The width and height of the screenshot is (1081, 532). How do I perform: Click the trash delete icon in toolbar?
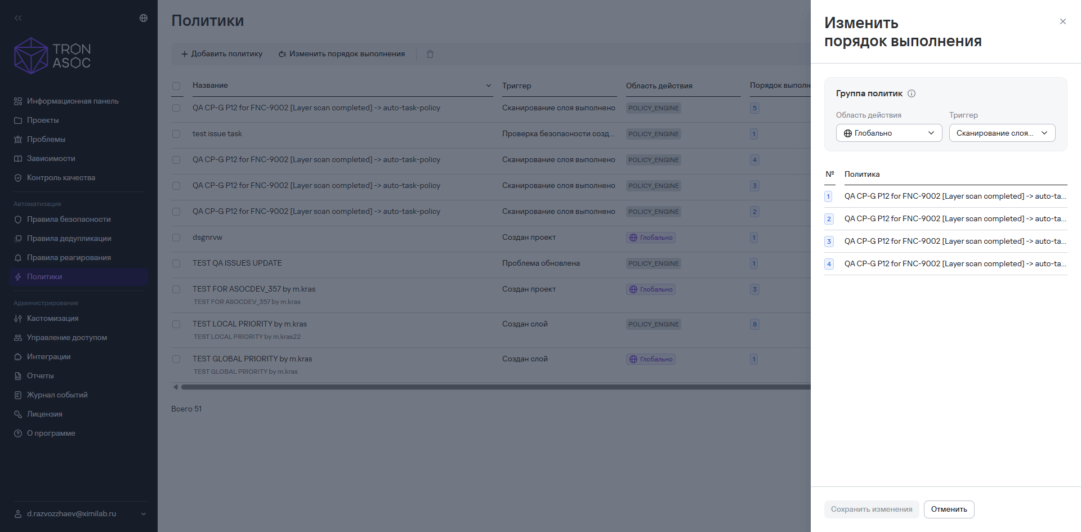click(x=430, y=54)
